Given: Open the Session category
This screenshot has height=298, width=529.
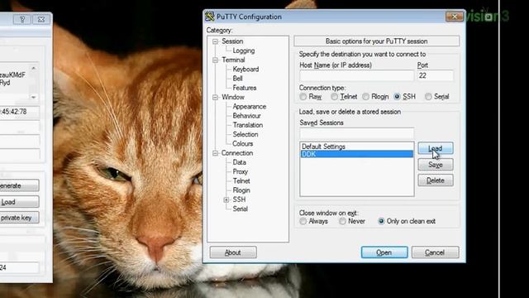Looking at the screenshot, I should (x=232, y=41).
